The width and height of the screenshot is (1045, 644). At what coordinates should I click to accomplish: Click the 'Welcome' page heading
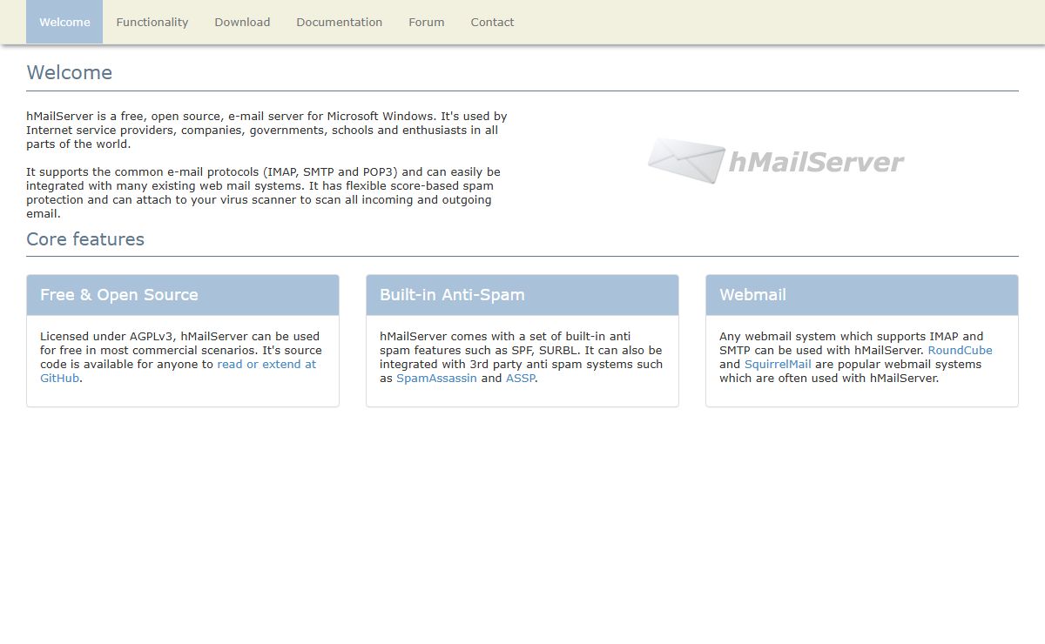(x=70, y=72)
